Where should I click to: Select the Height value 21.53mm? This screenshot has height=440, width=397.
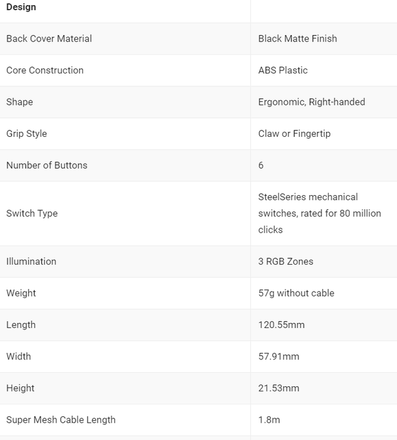coord(279,388)
